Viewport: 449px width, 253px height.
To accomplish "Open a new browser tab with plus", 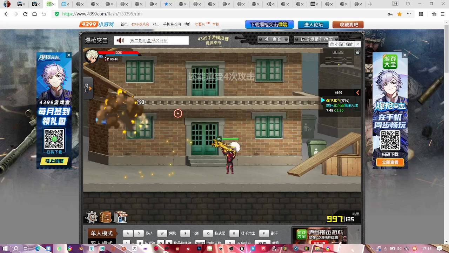I will click(x=370, y=4).
